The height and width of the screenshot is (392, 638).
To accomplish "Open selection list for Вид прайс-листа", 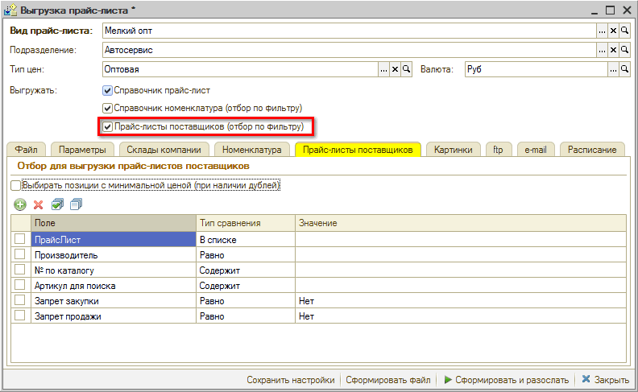I will click(602, 31).
